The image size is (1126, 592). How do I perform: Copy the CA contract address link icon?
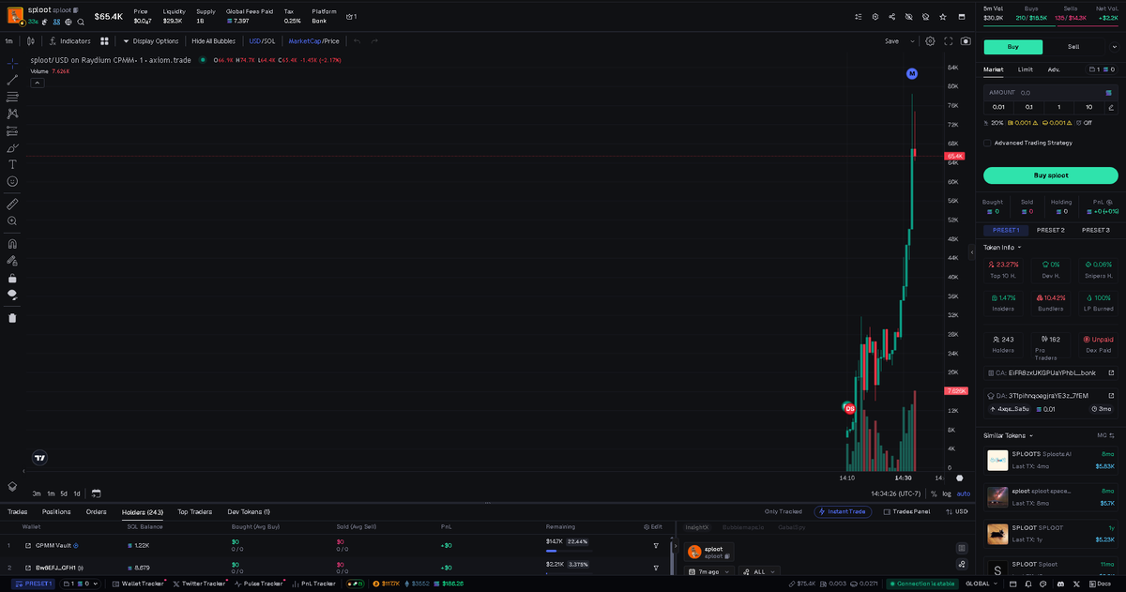tap(1111, 372)
